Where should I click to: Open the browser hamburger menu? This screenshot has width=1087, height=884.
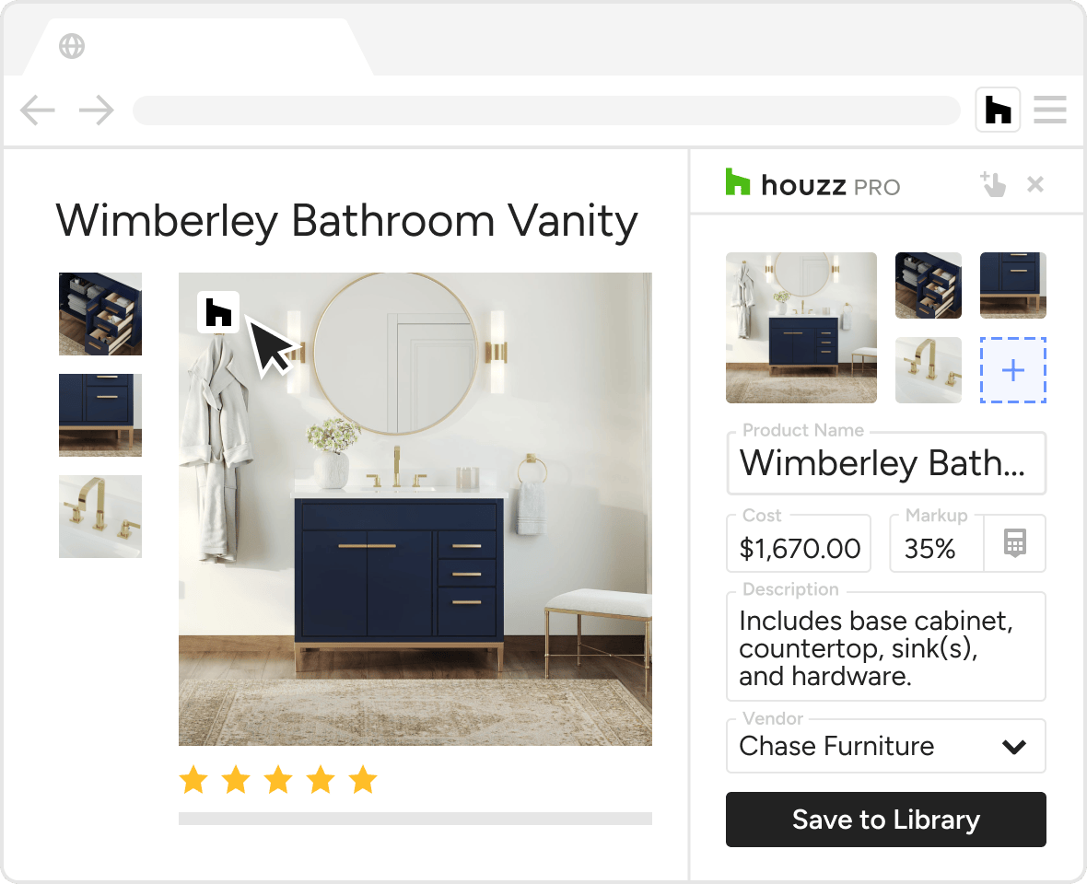1049,110
